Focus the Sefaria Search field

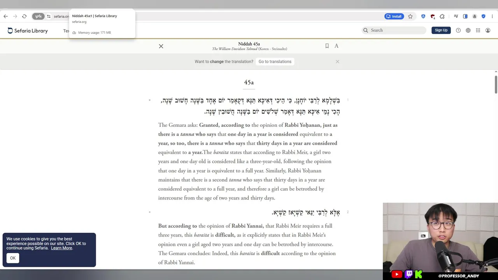394,30
